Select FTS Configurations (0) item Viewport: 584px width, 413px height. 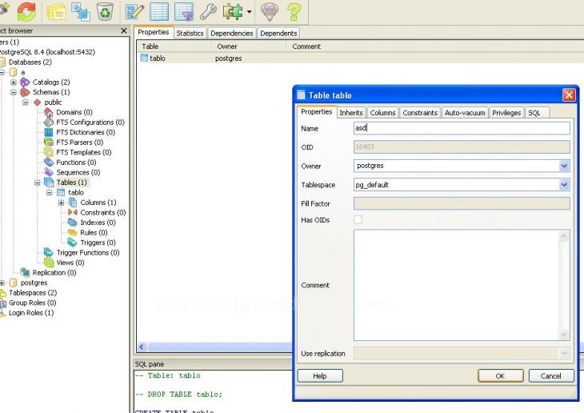tap(90, 122)
